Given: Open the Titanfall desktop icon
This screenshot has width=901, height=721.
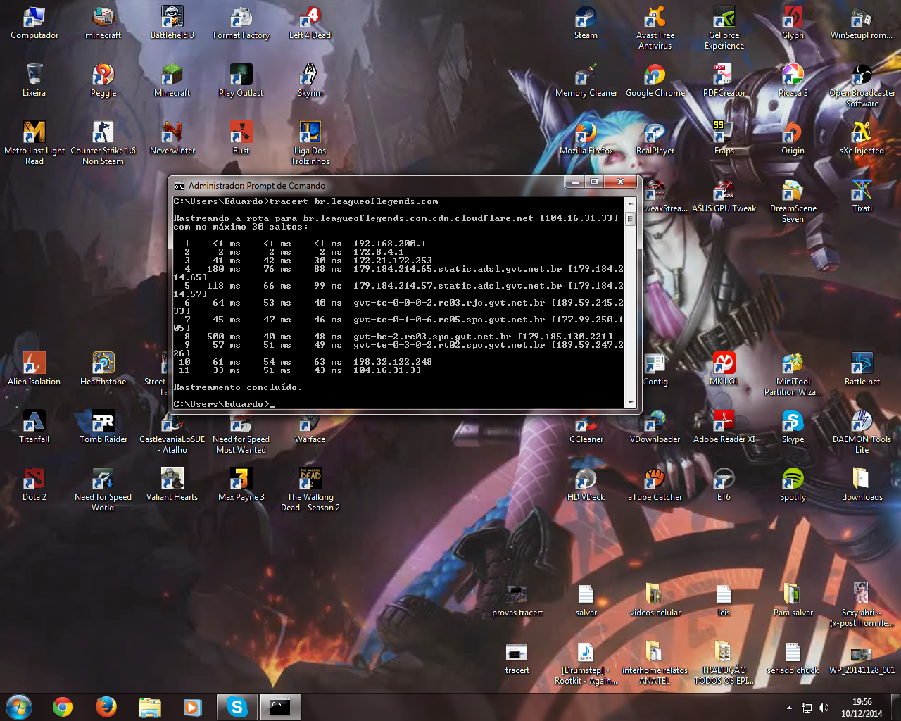Looking at the screenshot, I should pos(34,427).
